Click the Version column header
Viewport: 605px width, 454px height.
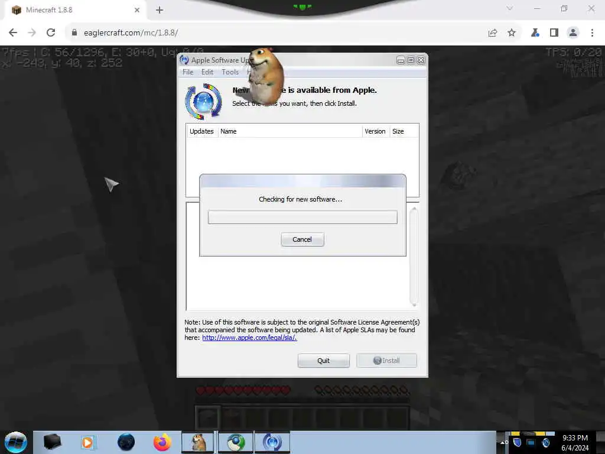pyautogui.click(x=375, y=131)
